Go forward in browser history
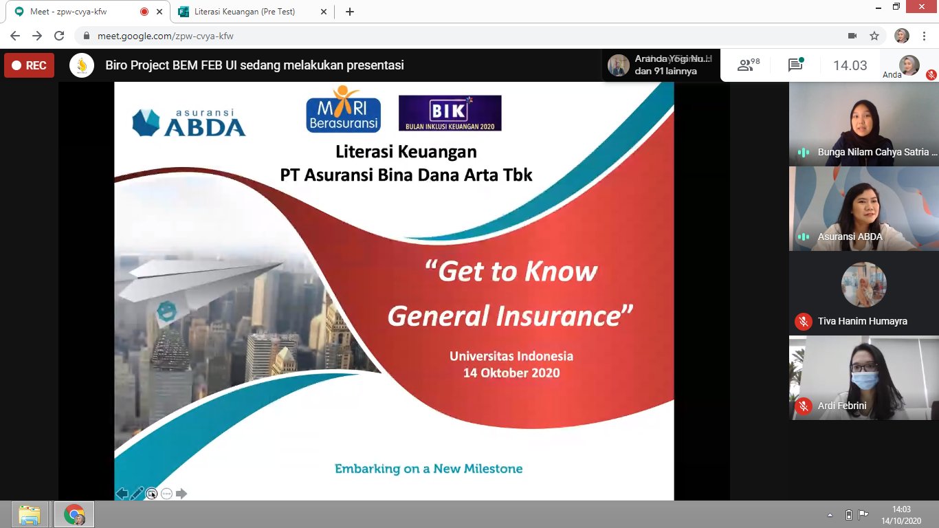Image resolution: width=939 pixels, height=528 pixels. [37, 36]
